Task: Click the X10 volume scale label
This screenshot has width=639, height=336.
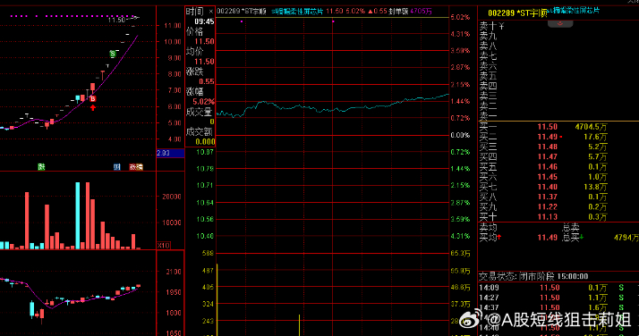Action: tap(164, 245)
